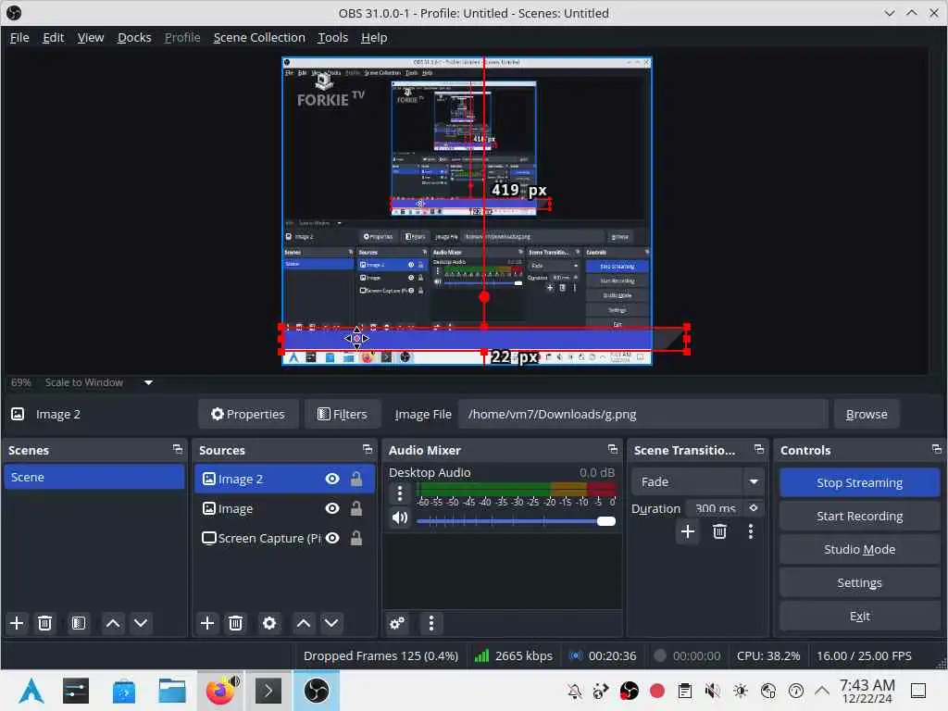Click the OBS tray icon
The image size is (948, 711).
[630, 691]
